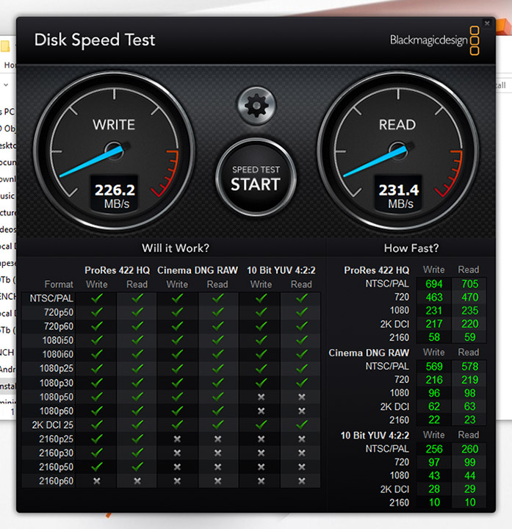
Task: Click the ProRes 1080 read value 235
Action: [470, 311]
